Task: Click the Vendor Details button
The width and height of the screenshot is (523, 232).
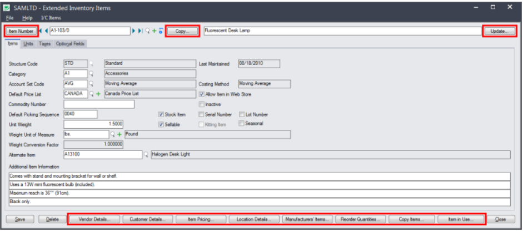Action: [x=94, y=219]
